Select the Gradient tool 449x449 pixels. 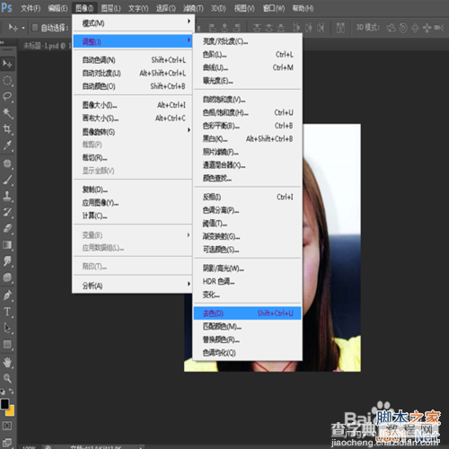click(7, 245)
